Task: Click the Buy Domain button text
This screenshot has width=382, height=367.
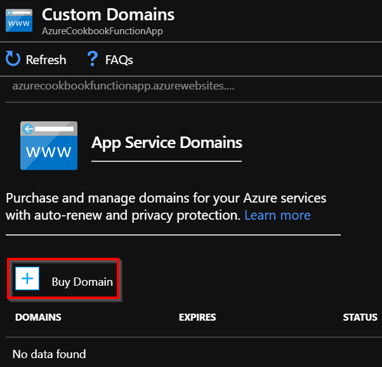Action: tap(82, 281)
